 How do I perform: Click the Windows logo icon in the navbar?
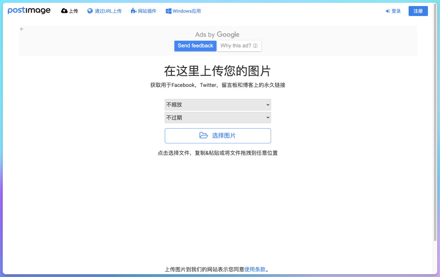coord(168,11)
